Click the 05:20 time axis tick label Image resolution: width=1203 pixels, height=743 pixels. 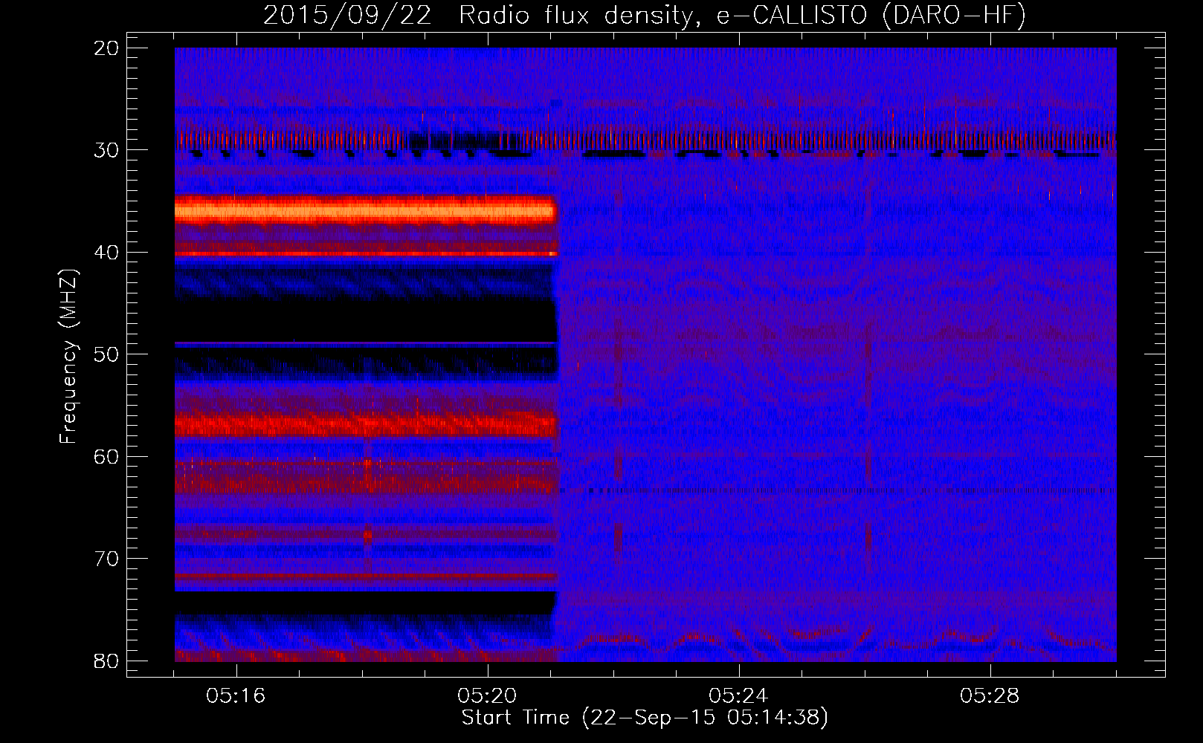(x=487, y=696)
